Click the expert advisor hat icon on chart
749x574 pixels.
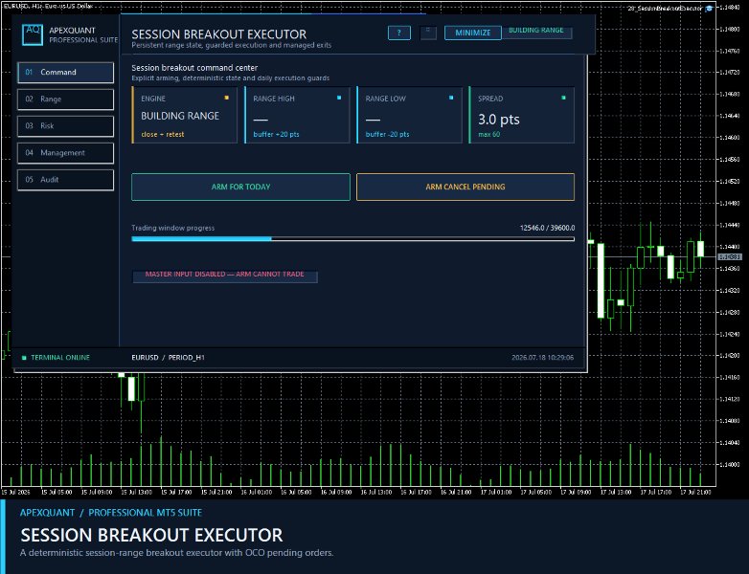[x=710, y=9]
